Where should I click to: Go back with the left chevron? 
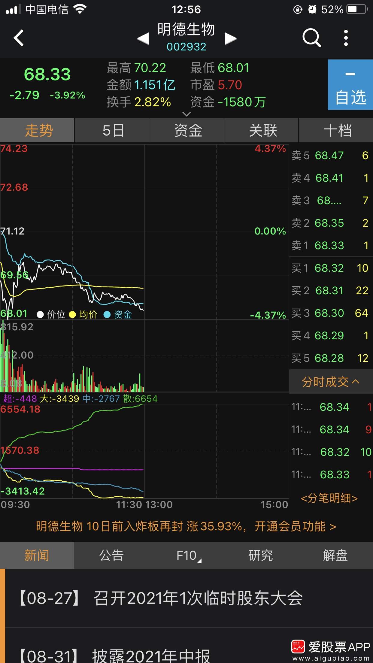(19, 38)
